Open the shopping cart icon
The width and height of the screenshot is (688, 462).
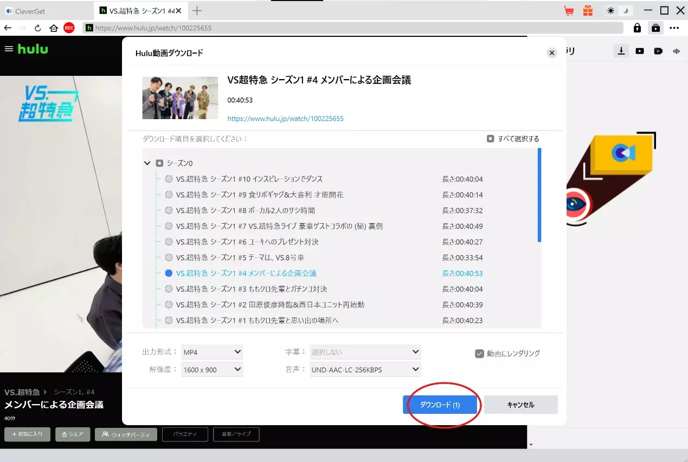coord(569,11)
